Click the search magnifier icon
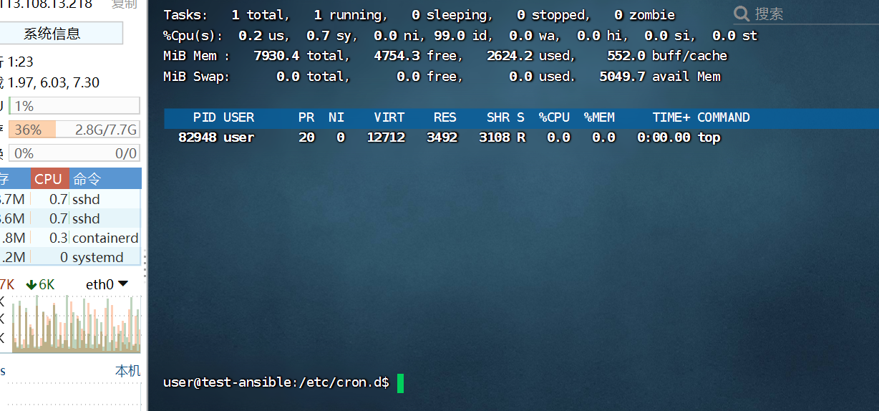Screen dimensions: 879x411 (x=742, y=14)
